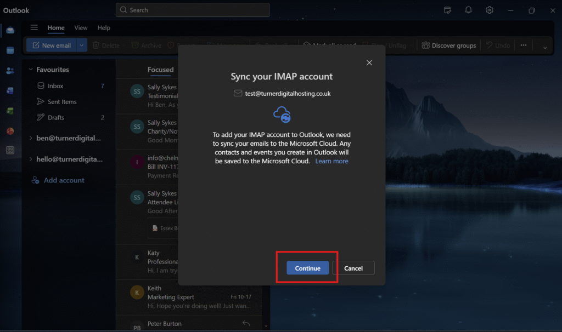This screenshot has width=562, height=332.
Task: Click Continue in the IMAP sync dialog
Action: point(307,268)
